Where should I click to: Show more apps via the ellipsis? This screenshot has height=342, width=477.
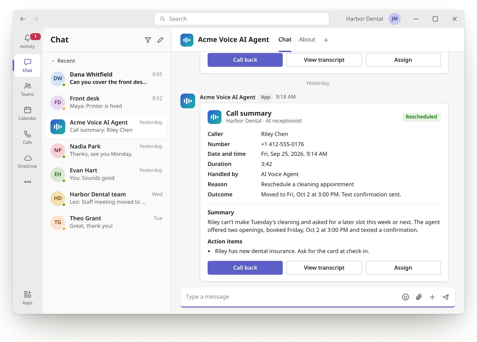(28, 182)
